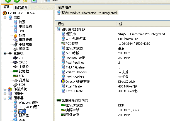Image resolution: width=170 pixels, height=121 pixels.
Task: Select the Vertex Shaders row label
Action: [x=76, y=72]
